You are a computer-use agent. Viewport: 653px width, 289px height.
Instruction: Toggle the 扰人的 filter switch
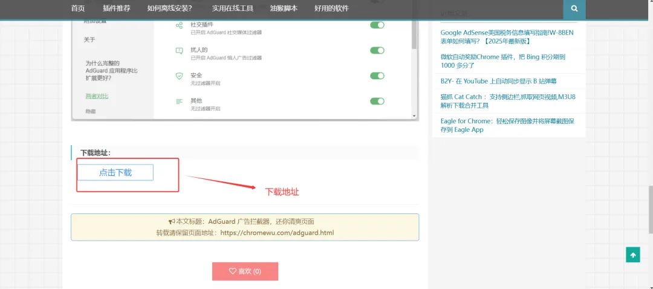click(x=377, y=50)
